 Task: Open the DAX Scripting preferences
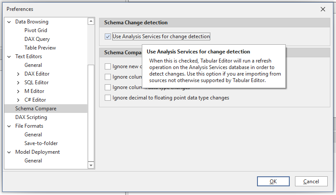pyautogui.click(x=31, y=117)
